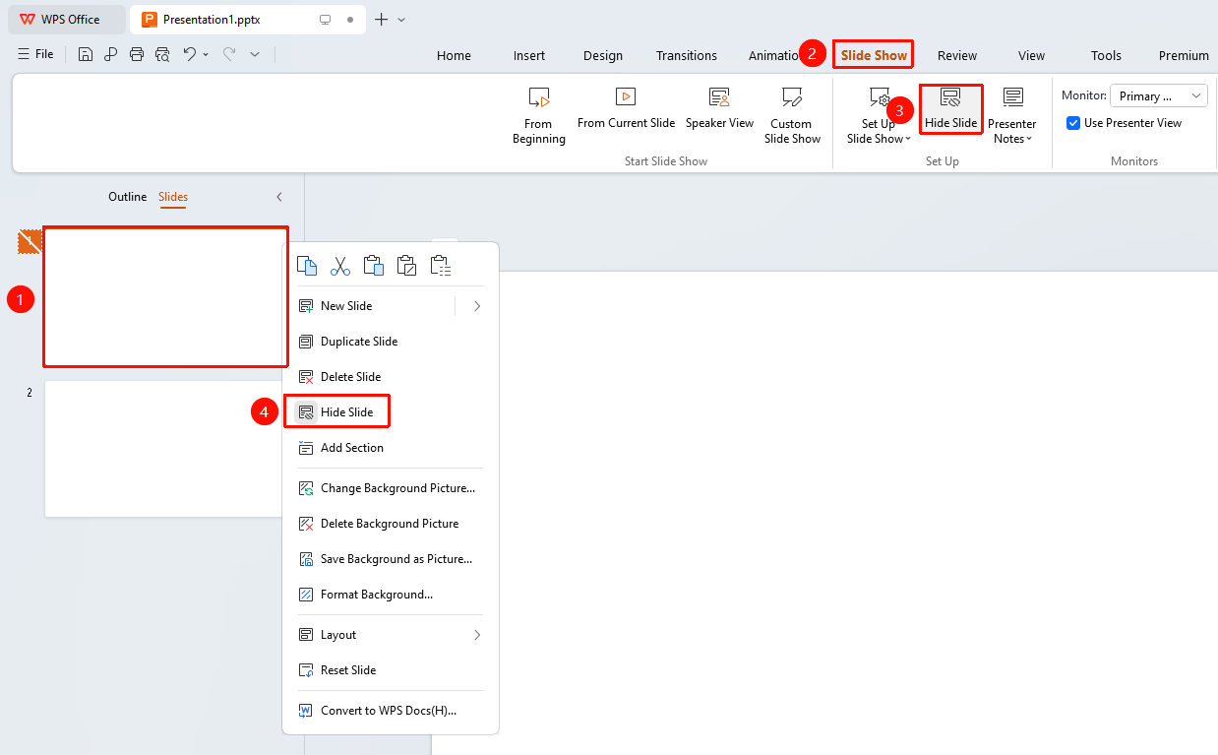Open tab list arrow beside plus
Image resolution: width=1218 pixels, height=755 pixels.
coord(401,20)
